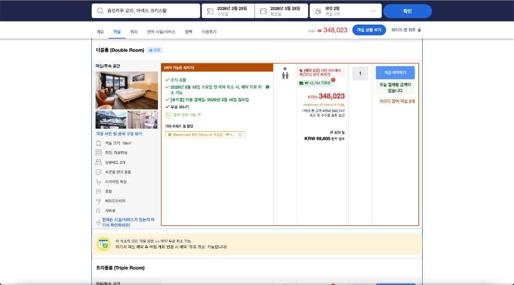Open the 이용후기 tab

pos(209,32)
